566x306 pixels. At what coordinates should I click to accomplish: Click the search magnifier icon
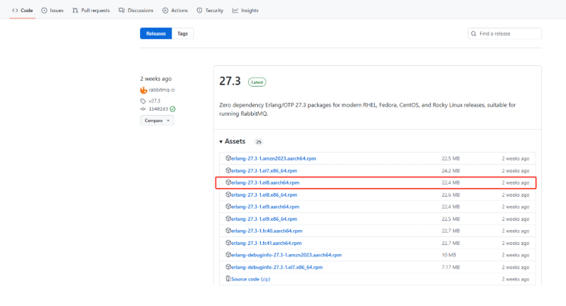point(474,33)
